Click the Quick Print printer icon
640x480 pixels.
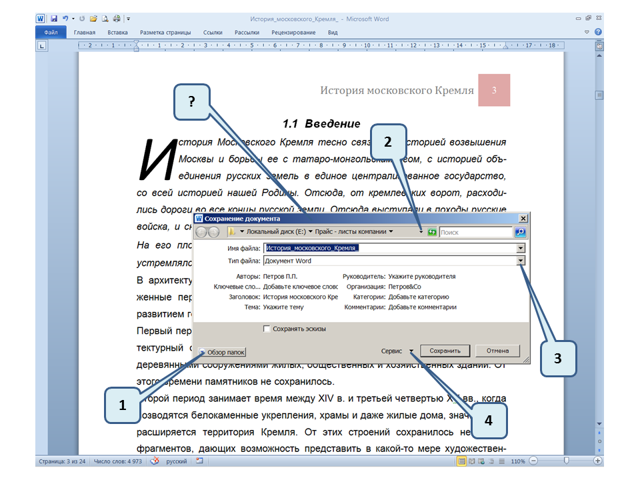[x=117, y=19]
